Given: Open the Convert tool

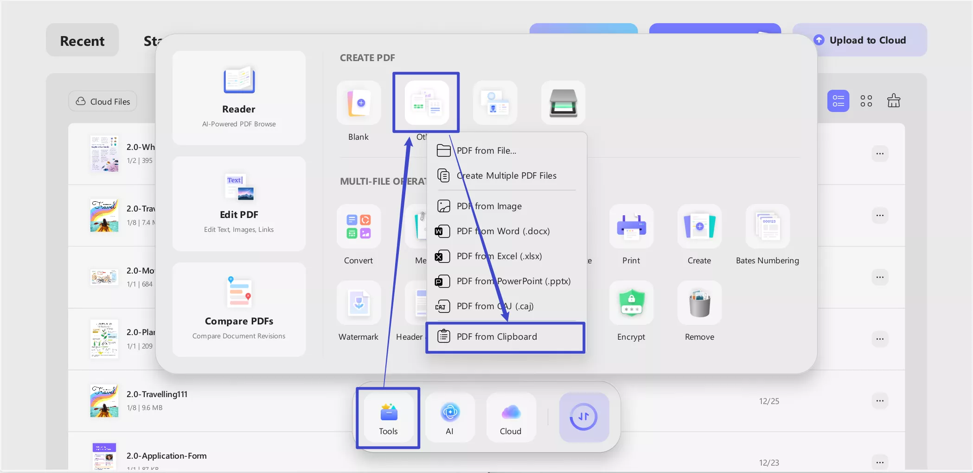Looking at the screenshot, I should pos(358,227).
